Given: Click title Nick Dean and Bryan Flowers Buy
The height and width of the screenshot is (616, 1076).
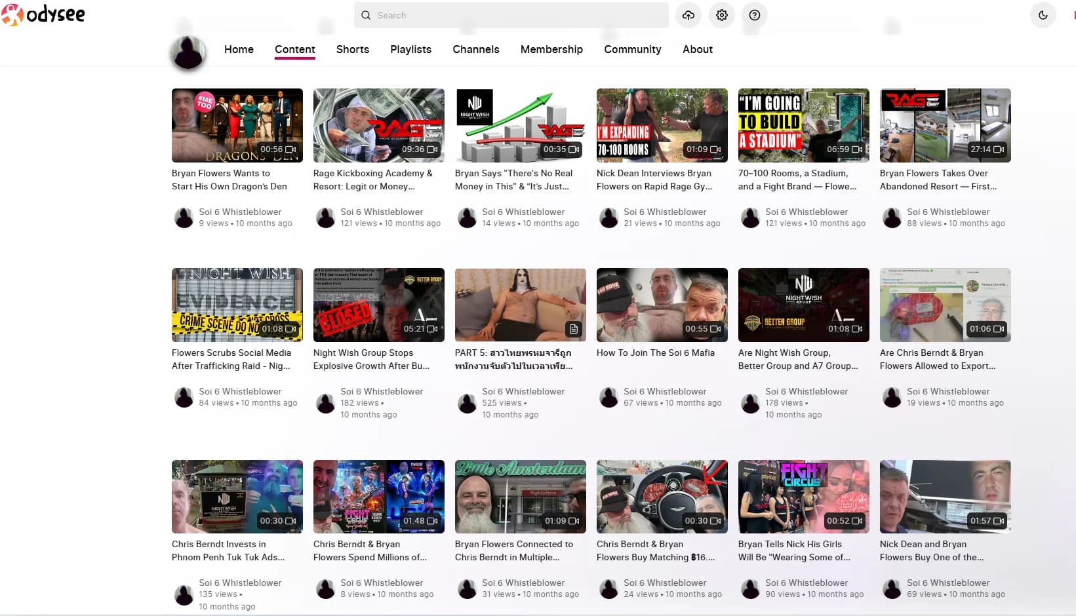Looking at the screenshot, I should (932, 550).
